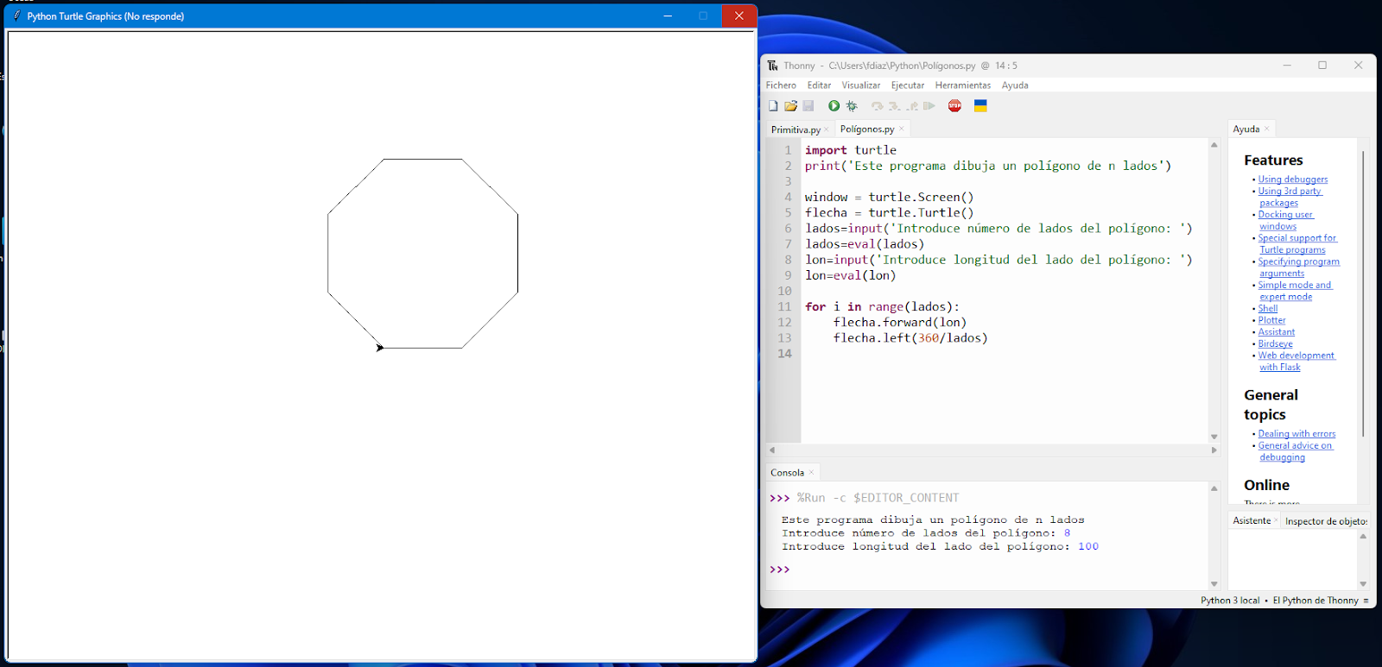The image size is (1382, 667).
Task: Click the empty console prompt line
Action: [986, 569]
